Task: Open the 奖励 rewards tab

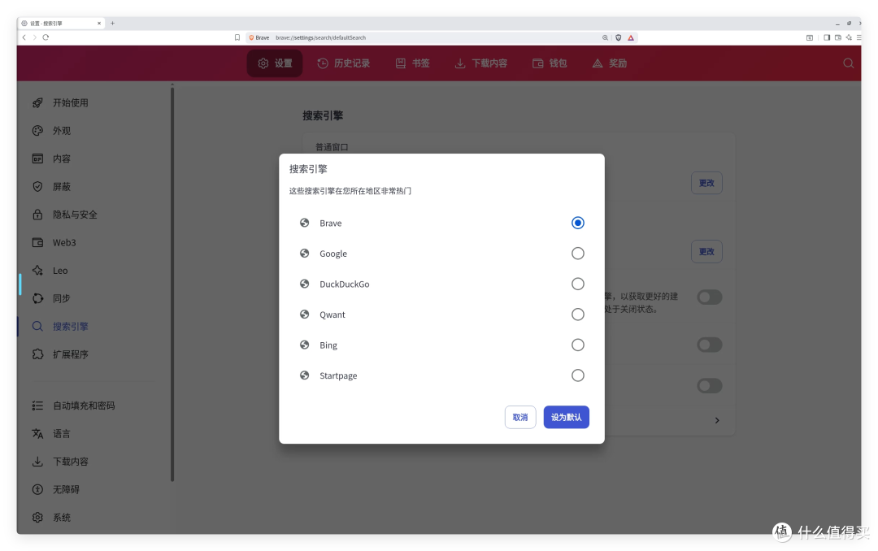Action: pyautogui.click(x=609, y=63)
